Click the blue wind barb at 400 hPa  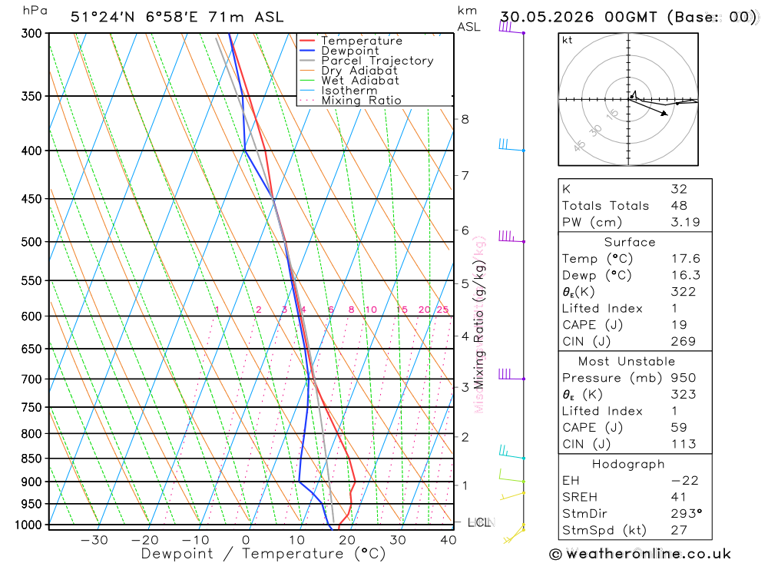(511, 145)
